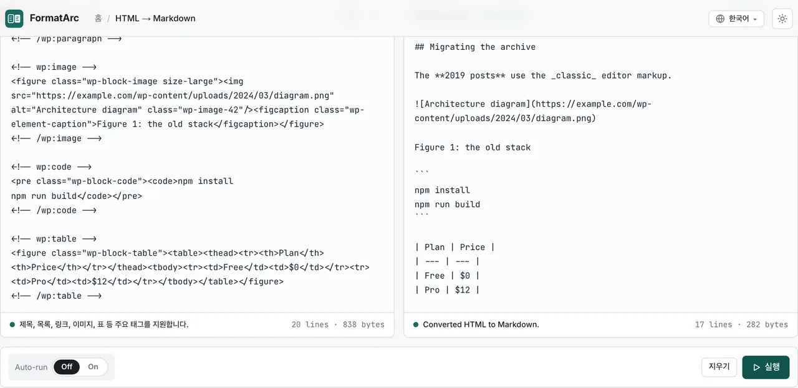The image size is (798, 388).
Task: Toggle the light/dark theme sun icon
Action: [x=782, y=19]
